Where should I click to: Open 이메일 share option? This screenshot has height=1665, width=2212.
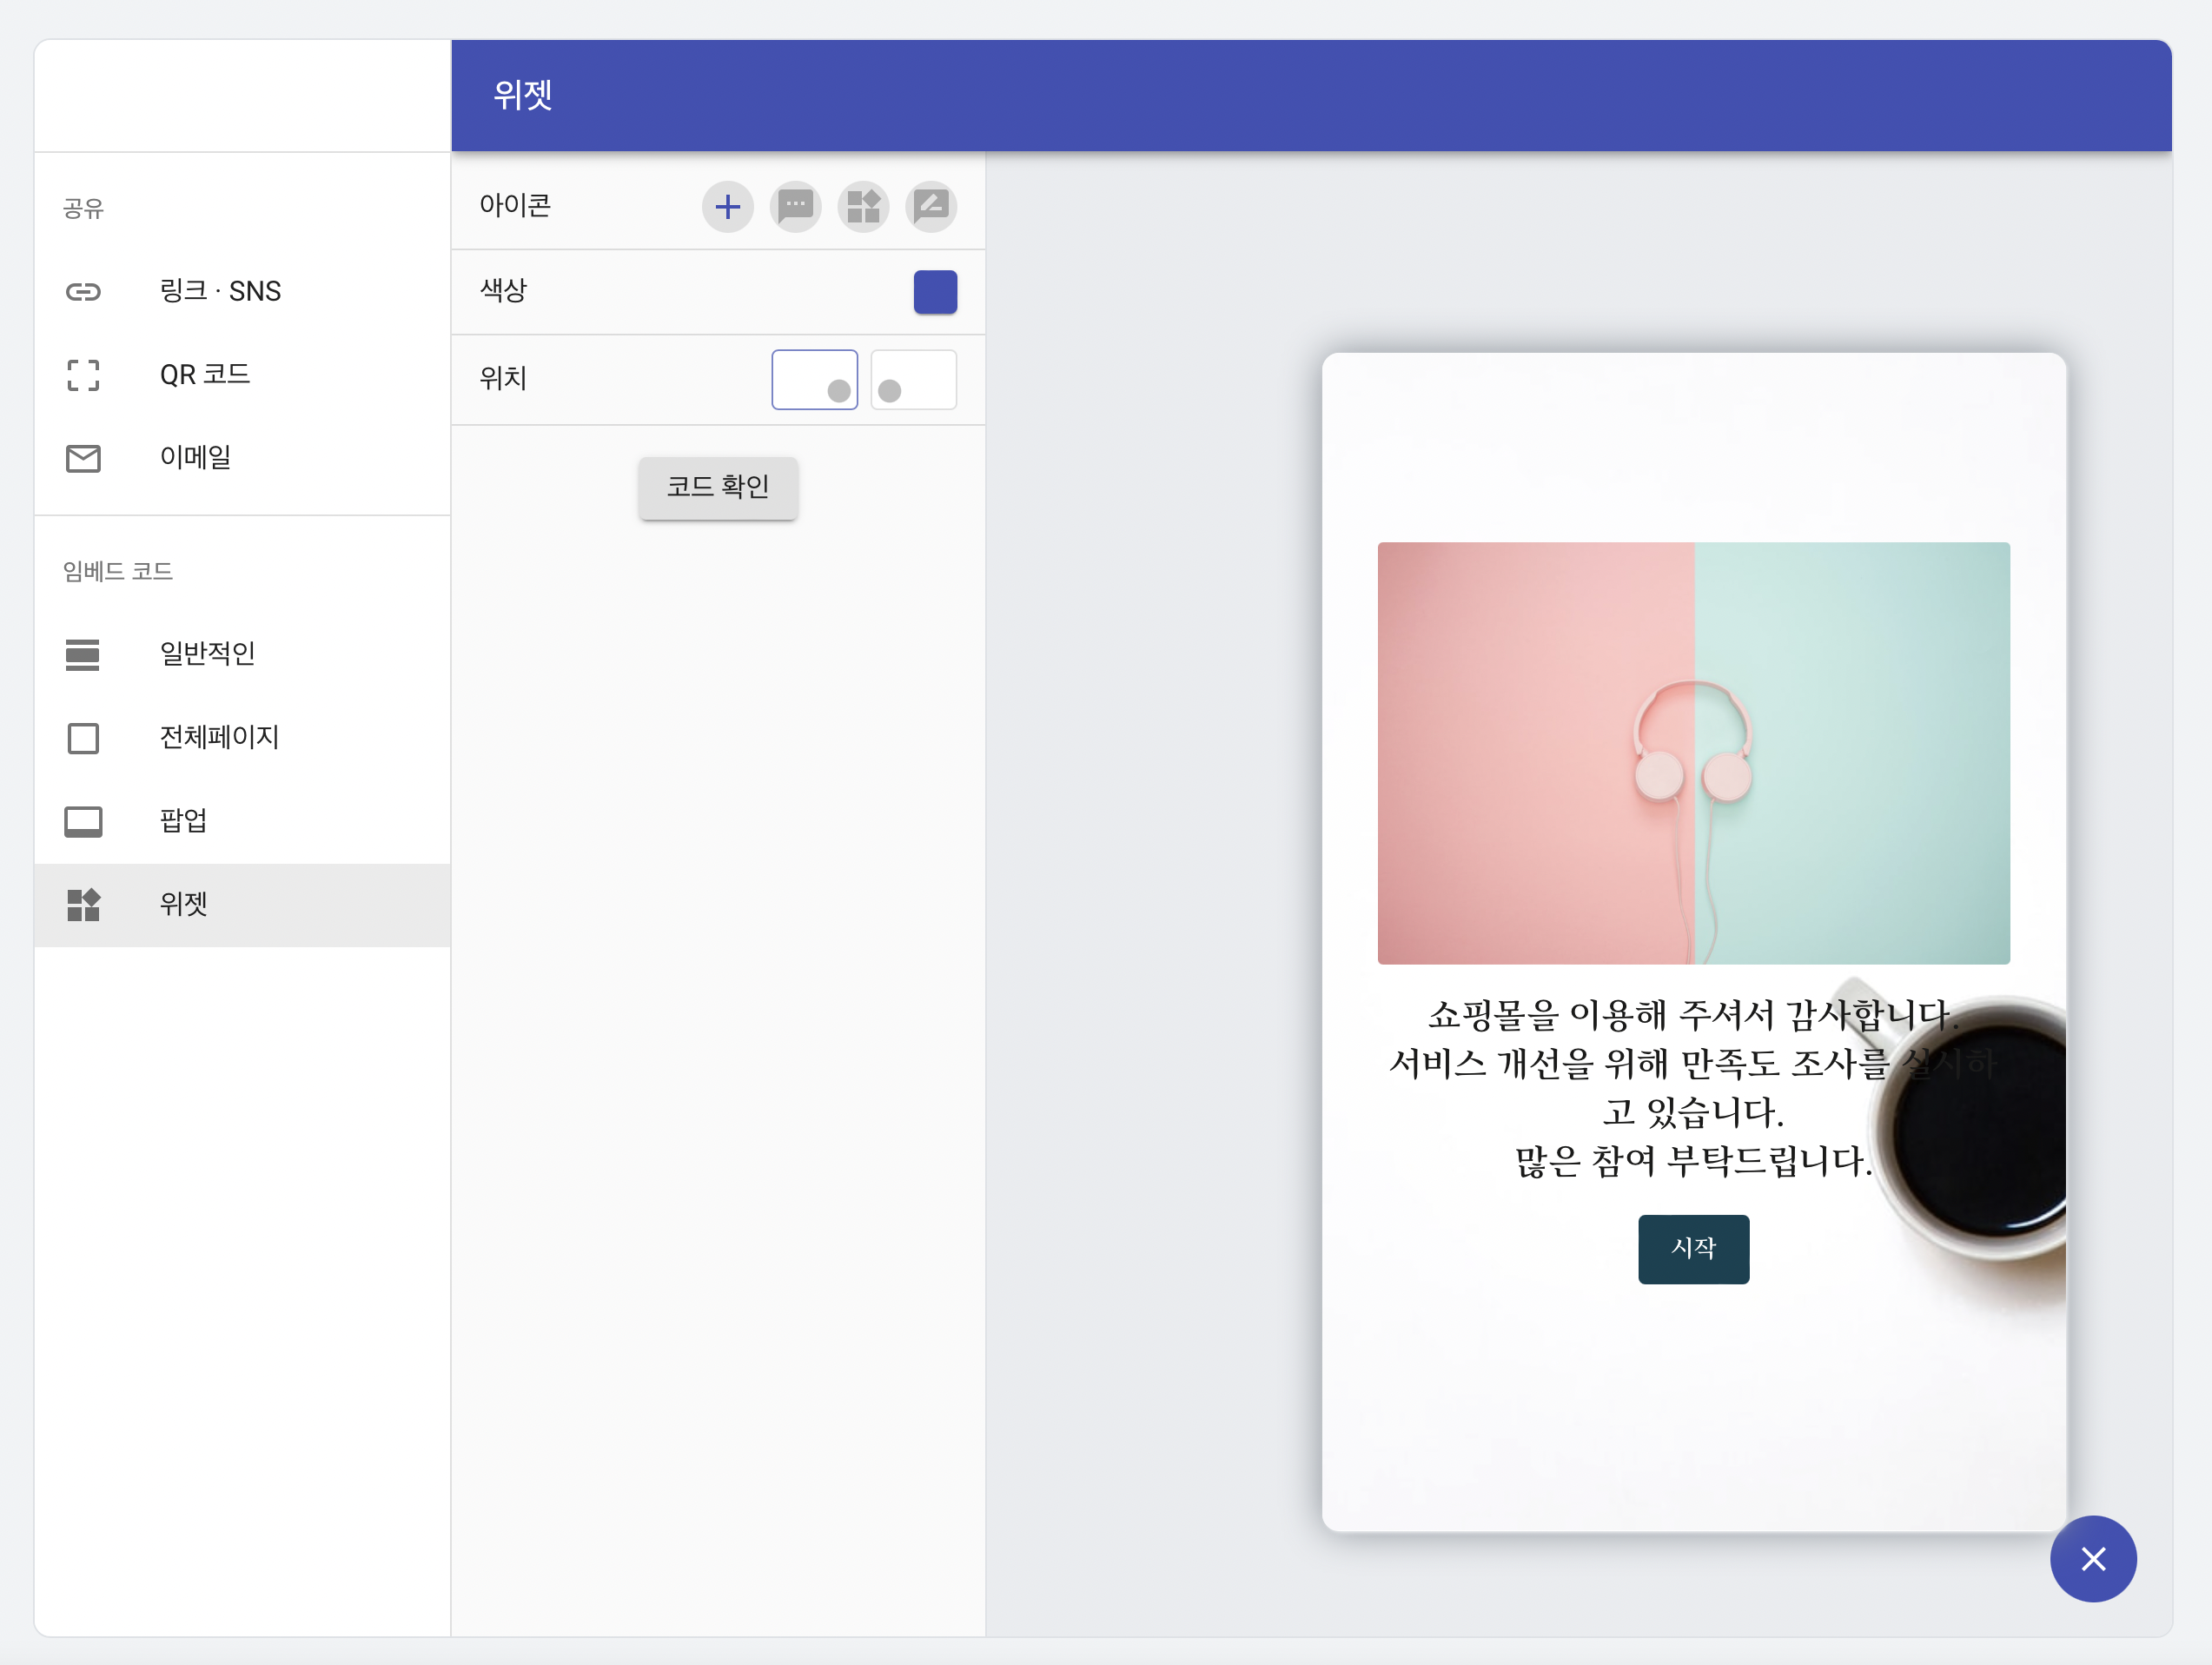click(x=242, y=457)
